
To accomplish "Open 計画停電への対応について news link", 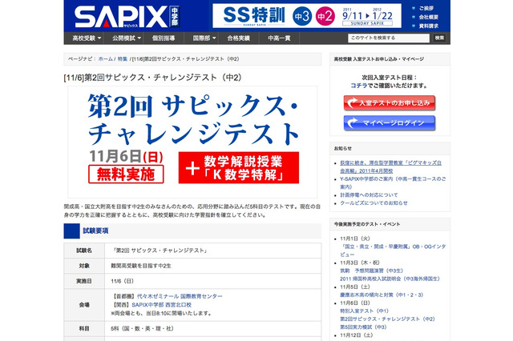I will [x=369, y=195].
